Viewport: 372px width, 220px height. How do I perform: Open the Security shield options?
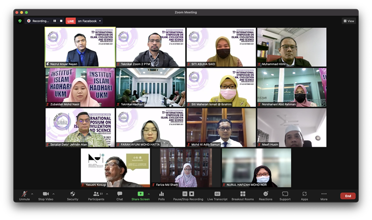click(x=73, y=194)
